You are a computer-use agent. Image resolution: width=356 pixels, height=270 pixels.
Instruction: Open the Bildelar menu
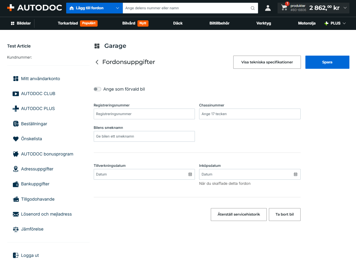pos(21,23)
